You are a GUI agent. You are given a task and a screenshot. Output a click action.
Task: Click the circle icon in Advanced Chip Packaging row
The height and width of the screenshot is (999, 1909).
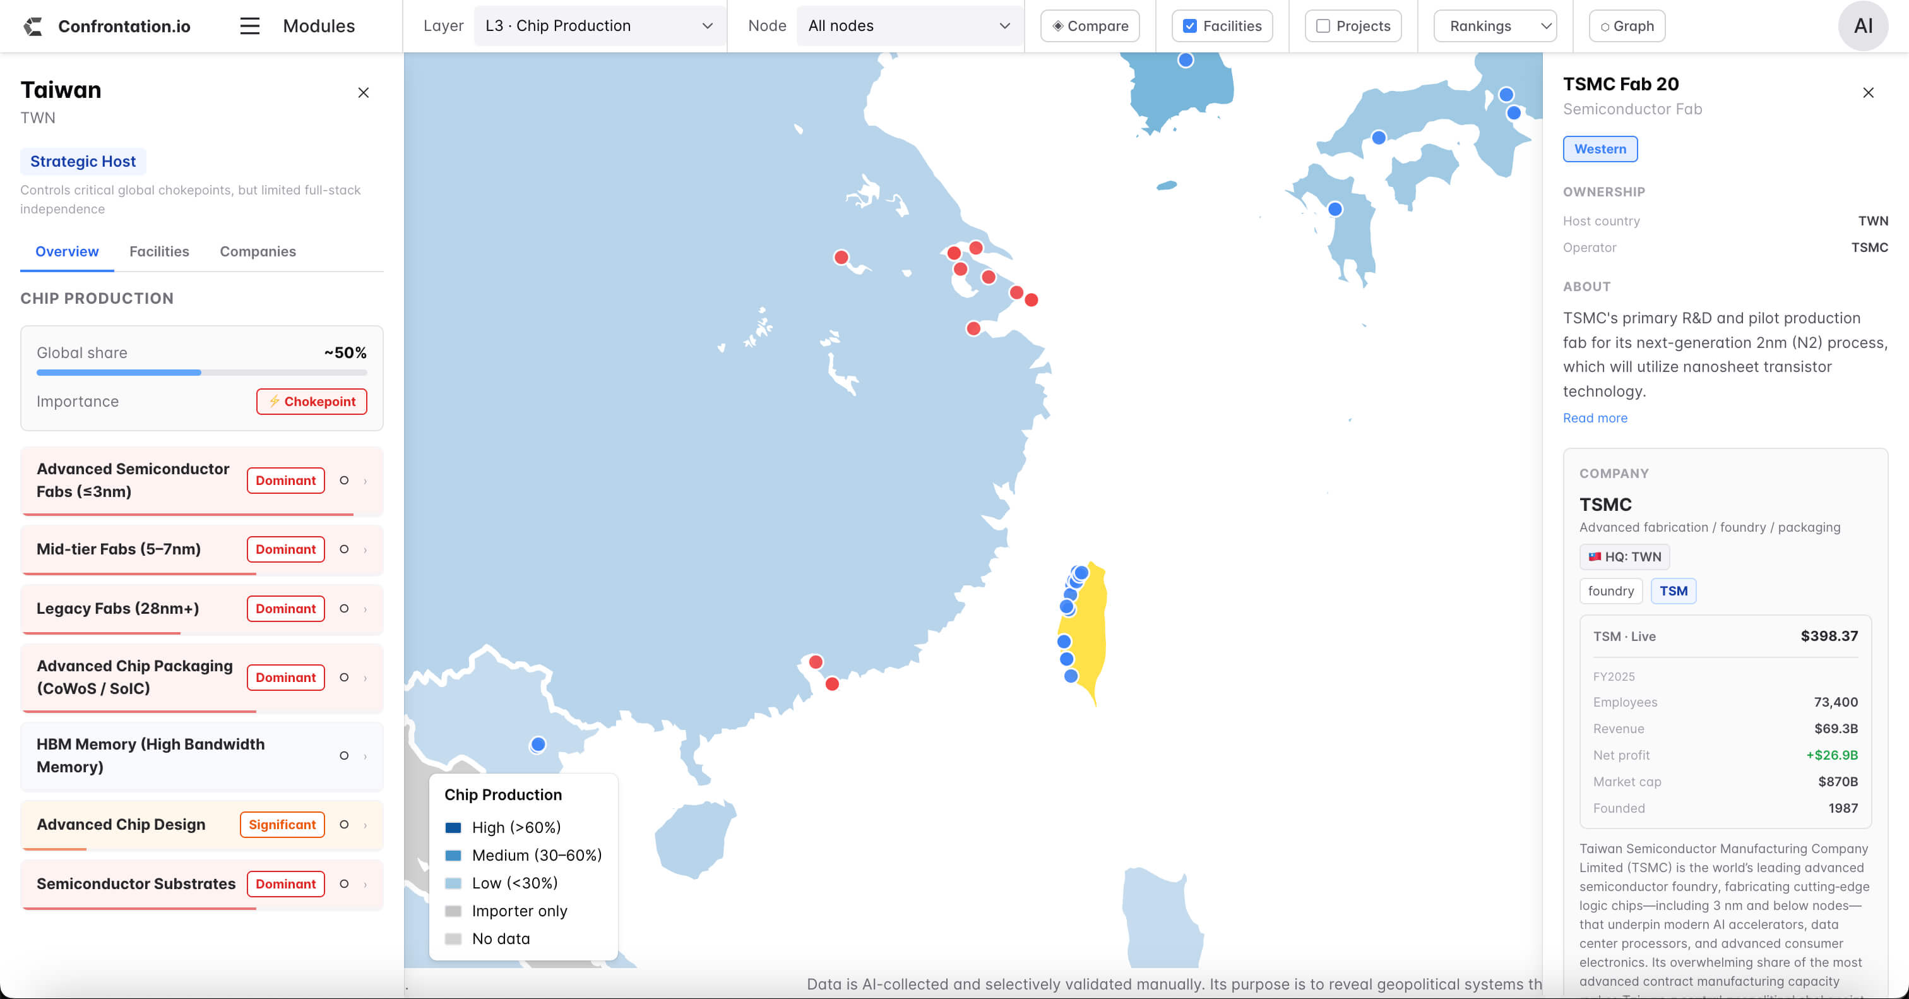[344, 678]
